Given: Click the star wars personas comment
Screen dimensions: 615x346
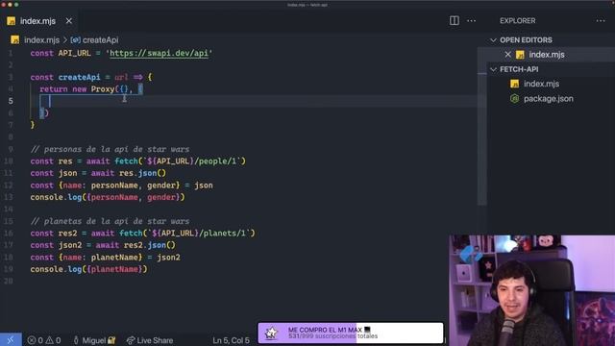Looking at the screenshot, I should [x=110, y=149].
